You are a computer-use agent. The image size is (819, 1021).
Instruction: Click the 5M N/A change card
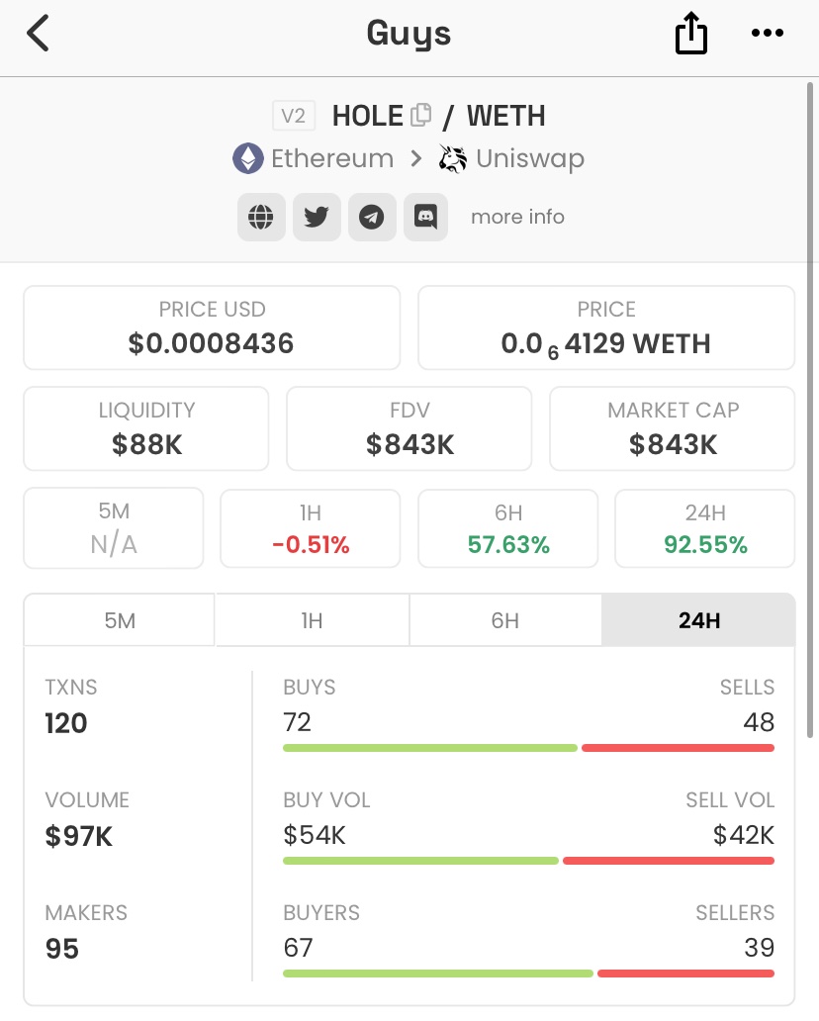click(x=114, y=528)
